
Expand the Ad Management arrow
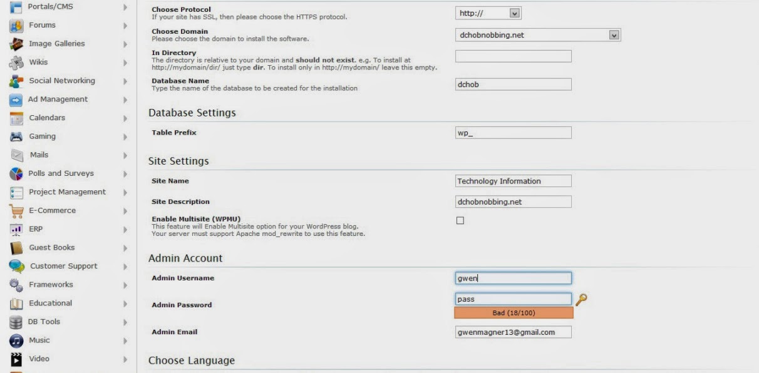click(x=125, y=100)
